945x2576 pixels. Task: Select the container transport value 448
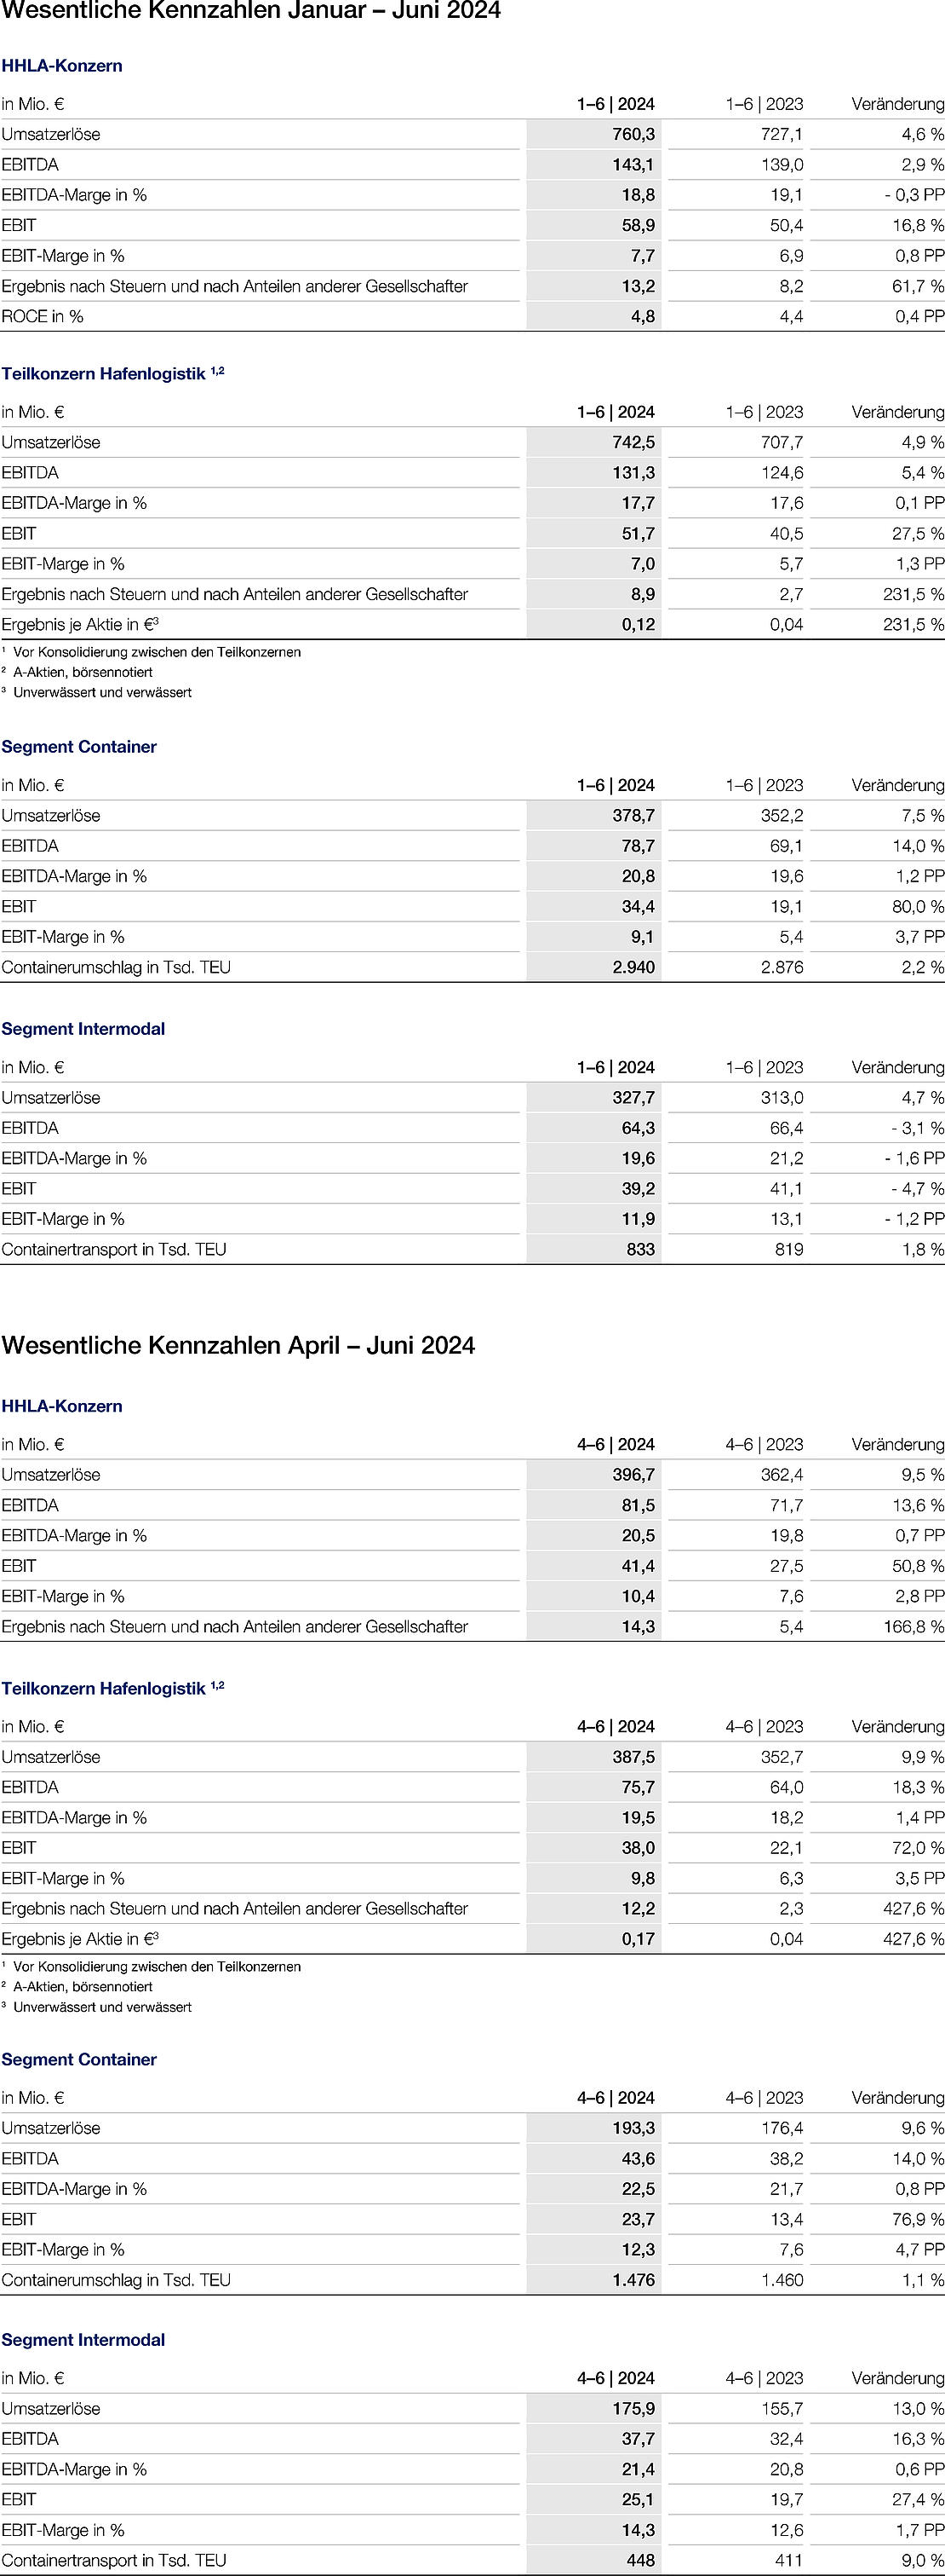[640, 2560]
